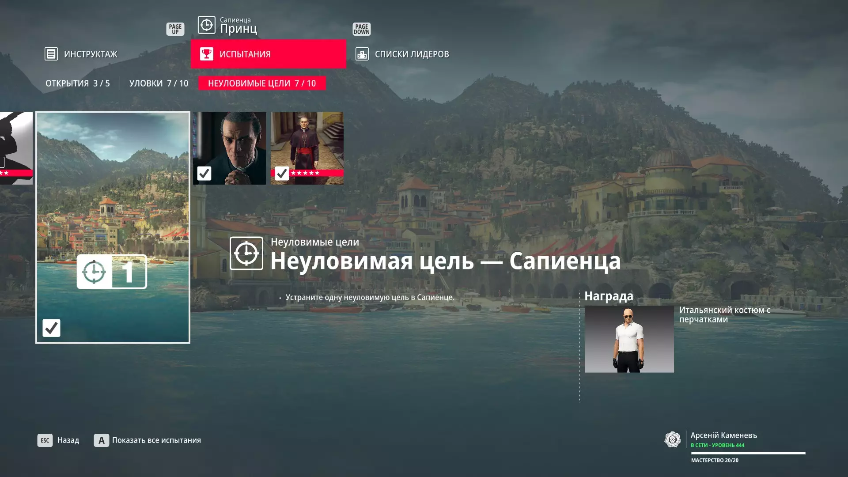This screenshot has width=848, height=477.
Task: Switch to Списки лидеров tab
Action: 412,54
